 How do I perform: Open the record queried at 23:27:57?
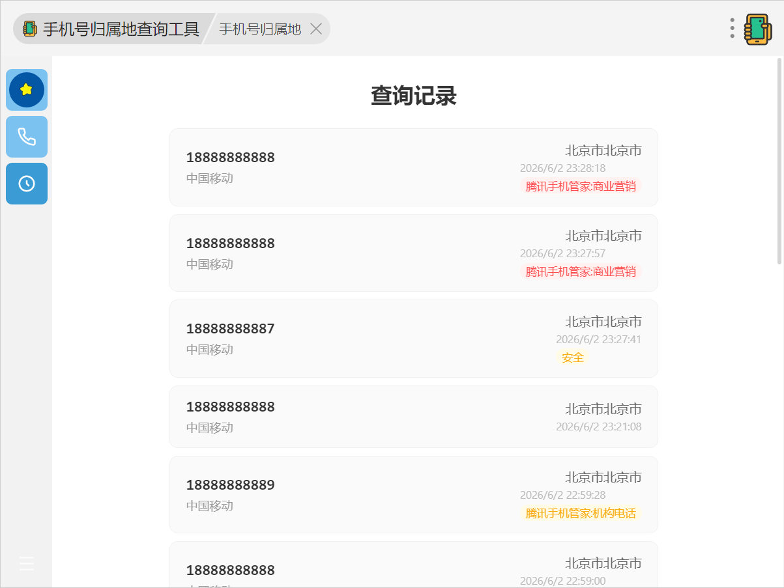pyautogui.click(x=414, y=253)
